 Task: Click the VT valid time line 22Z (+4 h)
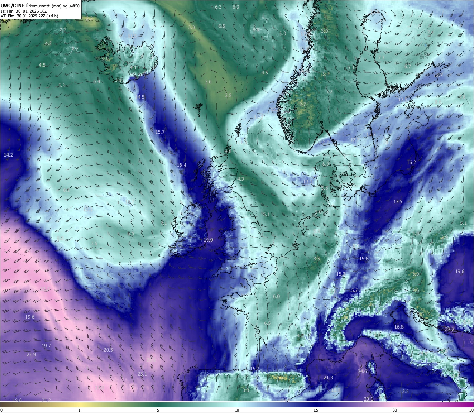[29, 16]
